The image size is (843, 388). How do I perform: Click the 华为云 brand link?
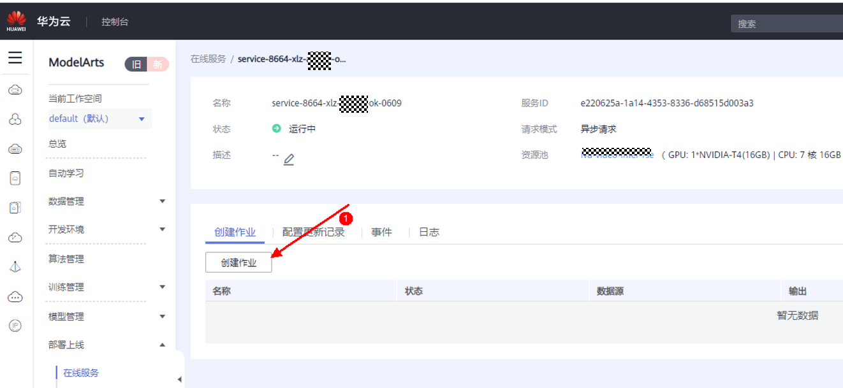point(54,22)
